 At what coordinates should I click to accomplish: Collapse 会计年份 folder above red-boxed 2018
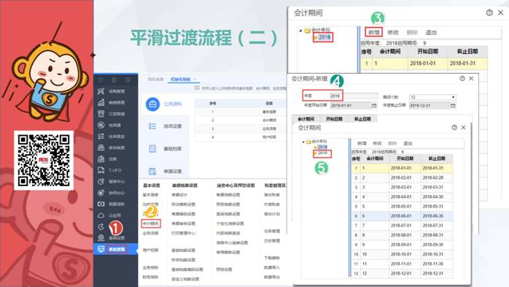(300, 30)
